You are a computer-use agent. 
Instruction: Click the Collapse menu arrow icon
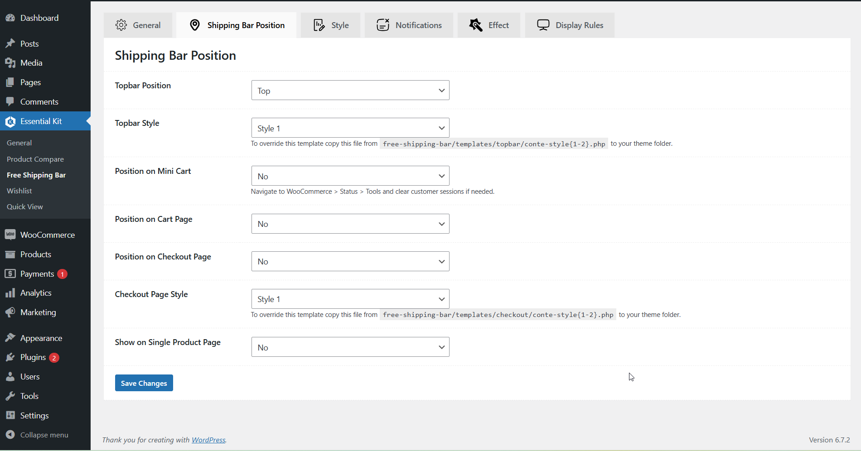[10, 435]
